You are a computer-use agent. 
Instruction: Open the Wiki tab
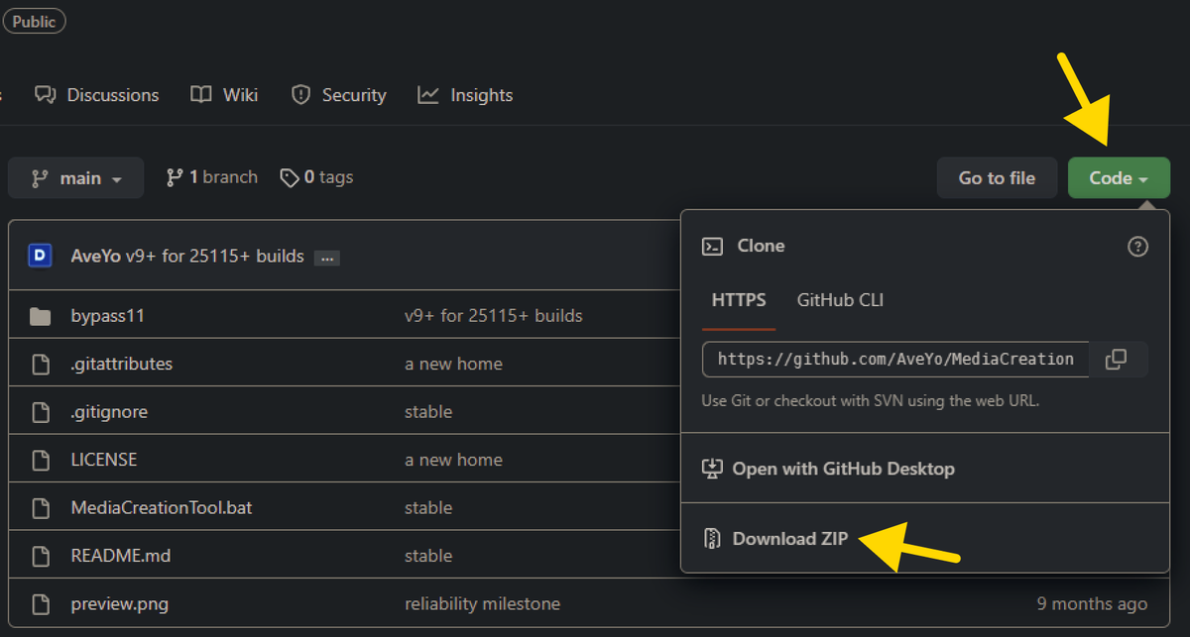[x=224, y=95]
